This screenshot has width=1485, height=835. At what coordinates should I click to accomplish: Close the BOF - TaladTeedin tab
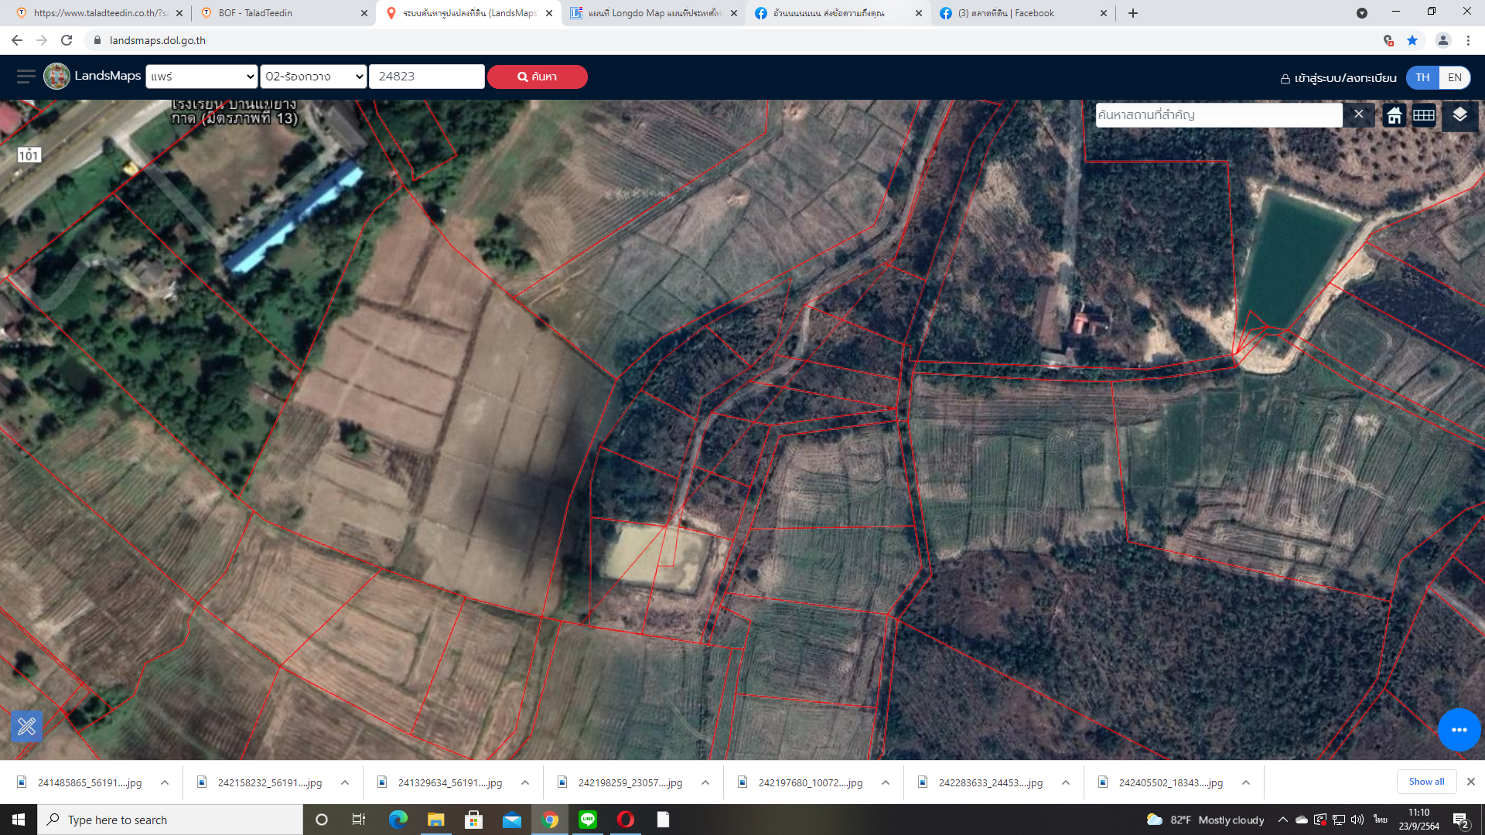pos(364,13)
